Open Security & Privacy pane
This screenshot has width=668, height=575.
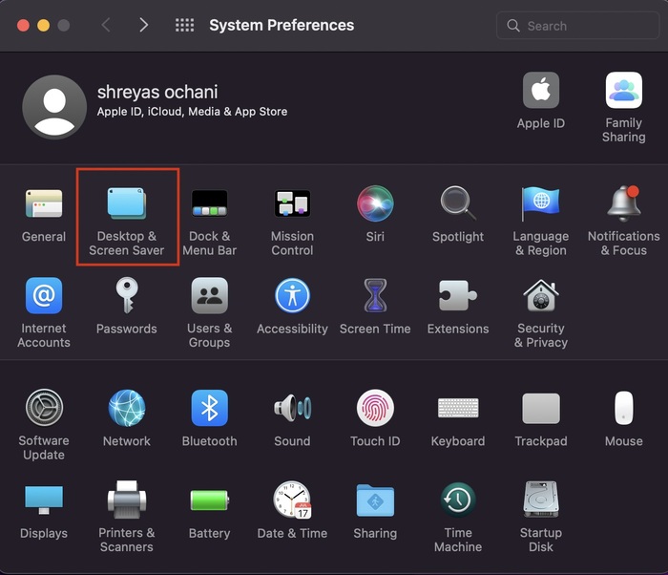point(541,295)
